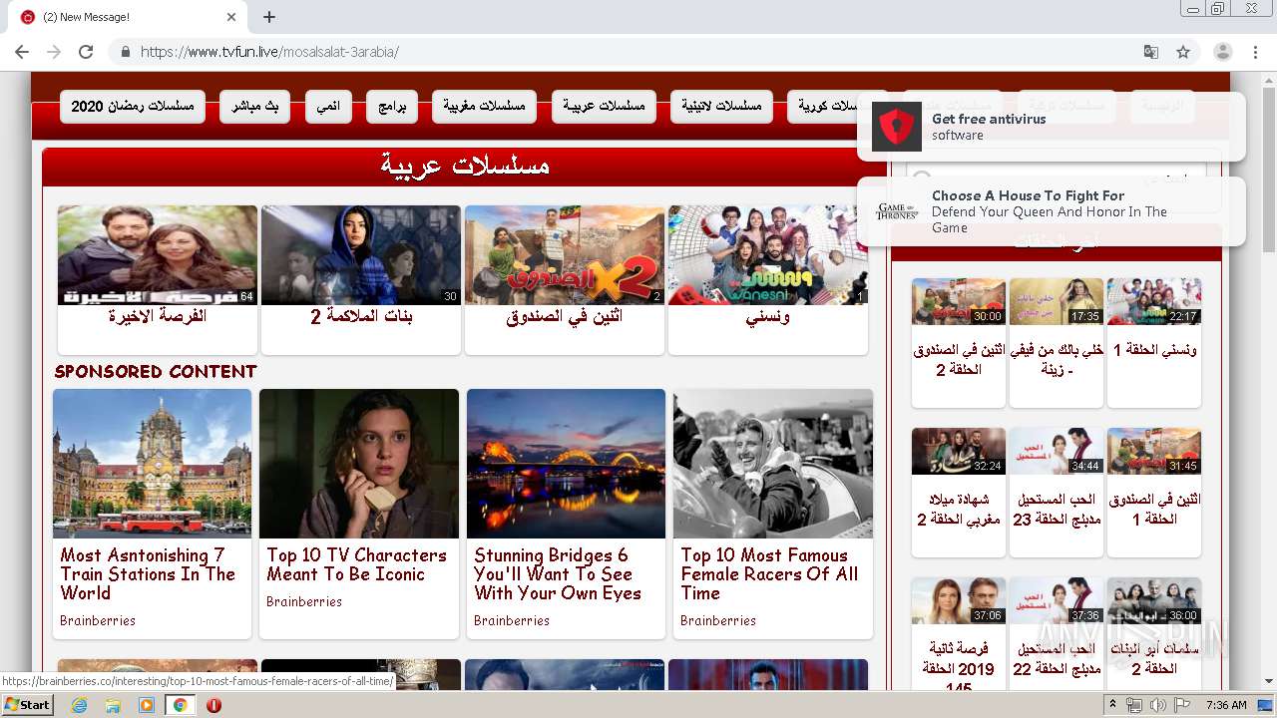Open the Windows Start menu

coord(27,704)
